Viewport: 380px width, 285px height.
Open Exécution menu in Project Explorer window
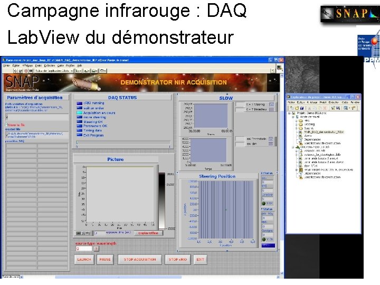[333, 102]
